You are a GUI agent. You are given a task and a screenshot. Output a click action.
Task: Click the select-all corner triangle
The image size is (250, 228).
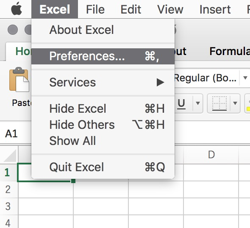point(10,156)
